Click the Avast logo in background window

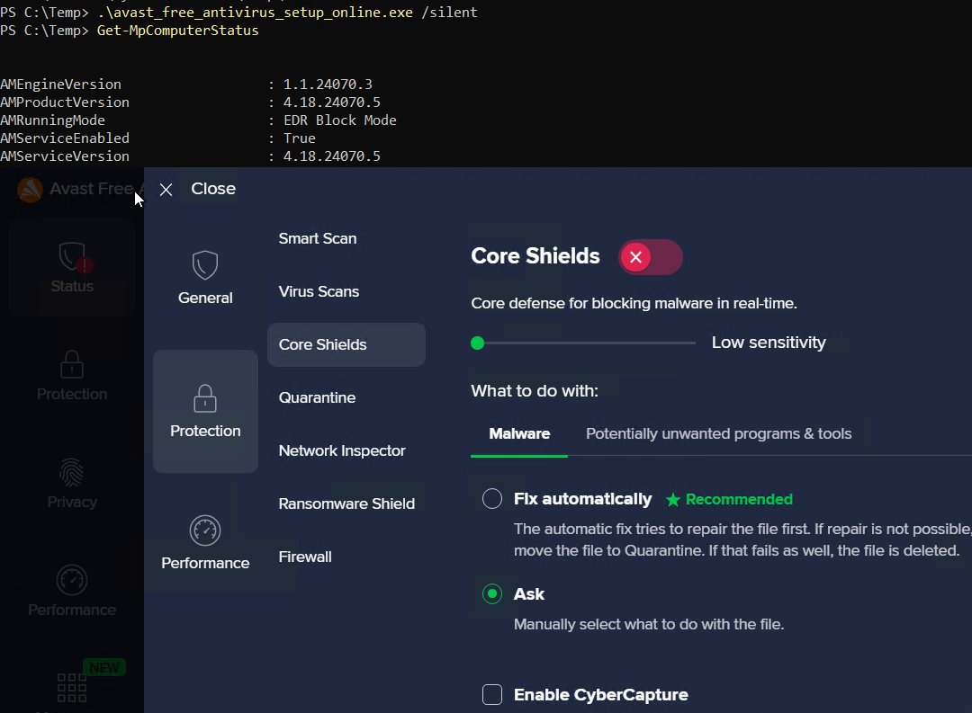point(30,189)
